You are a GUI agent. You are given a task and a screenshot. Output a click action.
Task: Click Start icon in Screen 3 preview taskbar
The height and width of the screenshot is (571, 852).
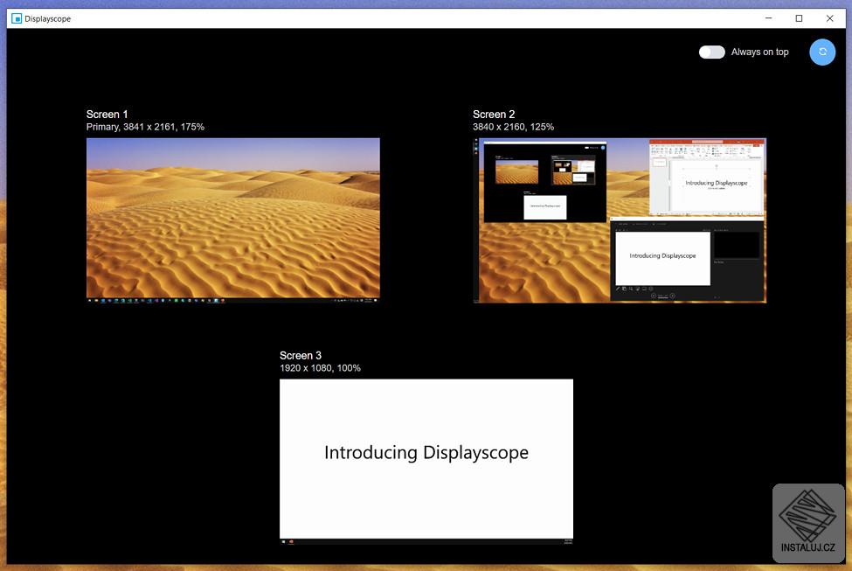click(284, 542)
